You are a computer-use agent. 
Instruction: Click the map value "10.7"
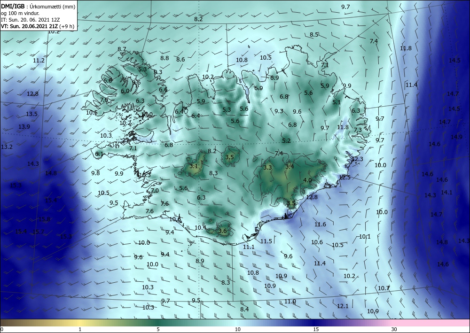coord(384,288)
